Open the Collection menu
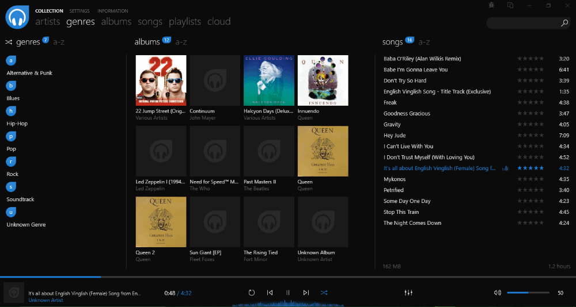This screenshot has height=307, width=576. tap(49, 11)
